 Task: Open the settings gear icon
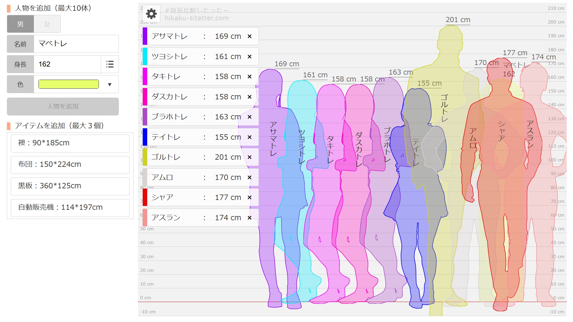click(x=151, y=14)
